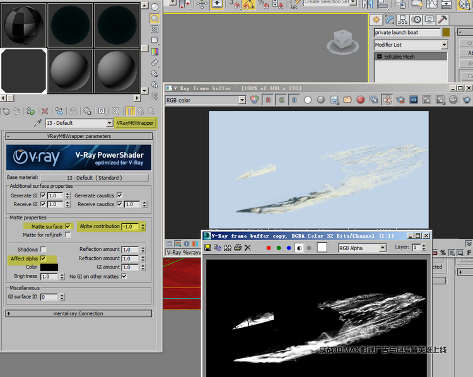Open Create command panel tab
Screen dimensions: 473x377
376,20
